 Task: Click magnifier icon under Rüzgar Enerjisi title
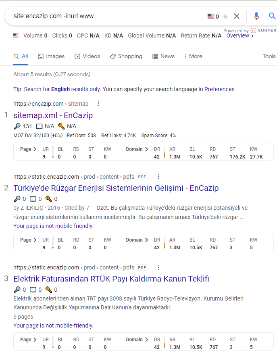pyautogui.click(x=17, y=199)
